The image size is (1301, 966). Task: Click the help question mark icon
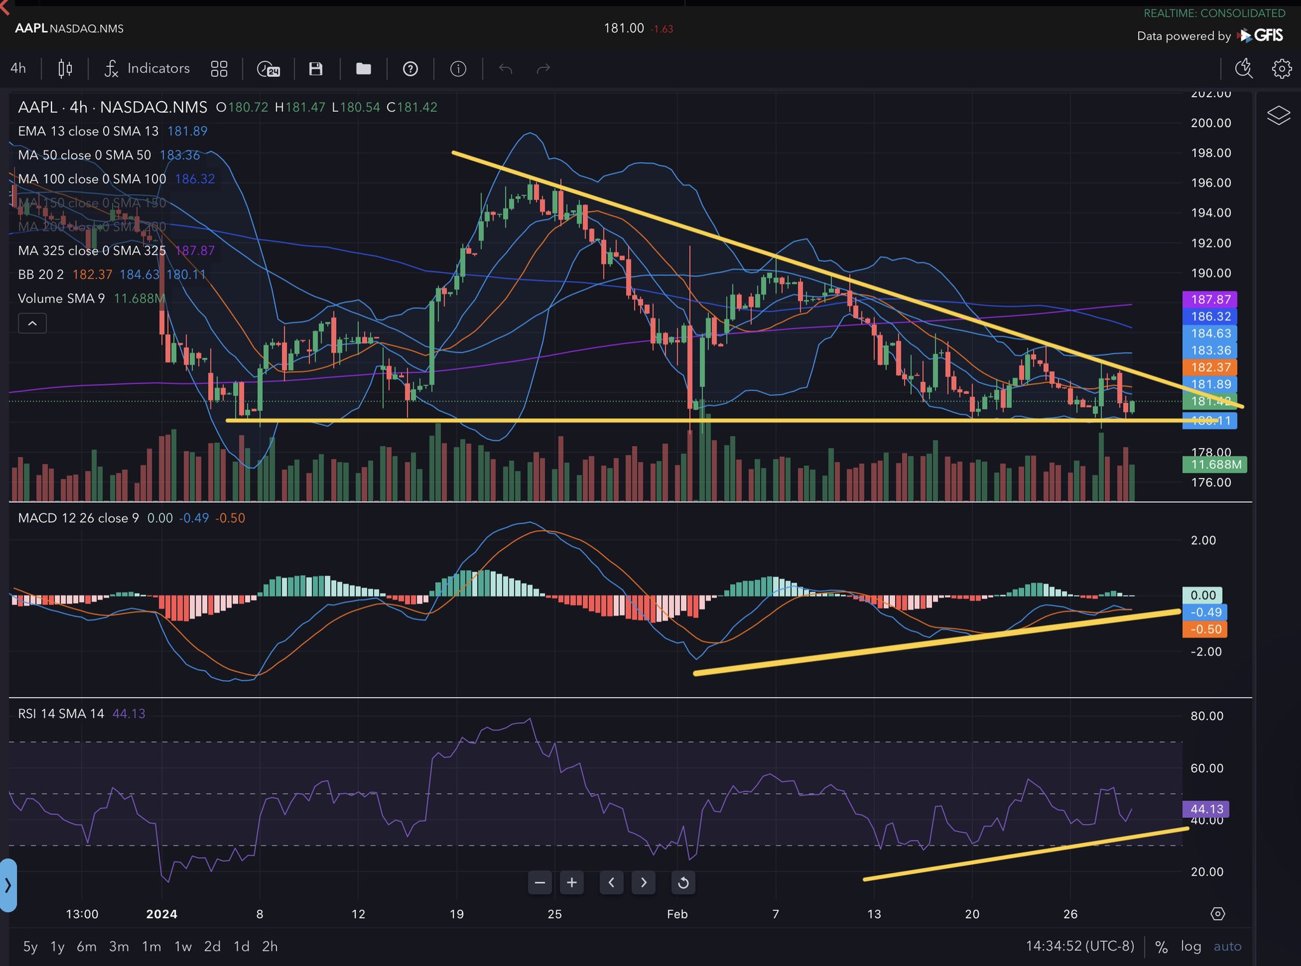pos(410,69)
